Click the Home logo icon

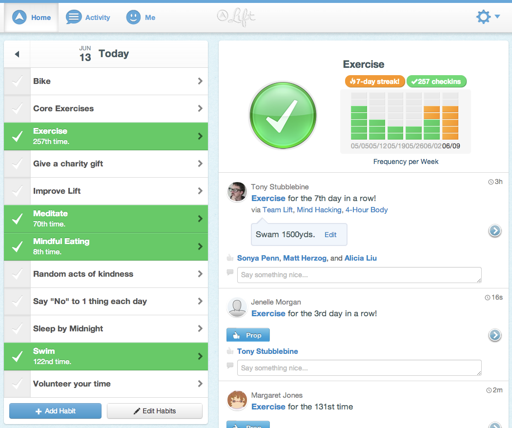click(x=19, y=17)
